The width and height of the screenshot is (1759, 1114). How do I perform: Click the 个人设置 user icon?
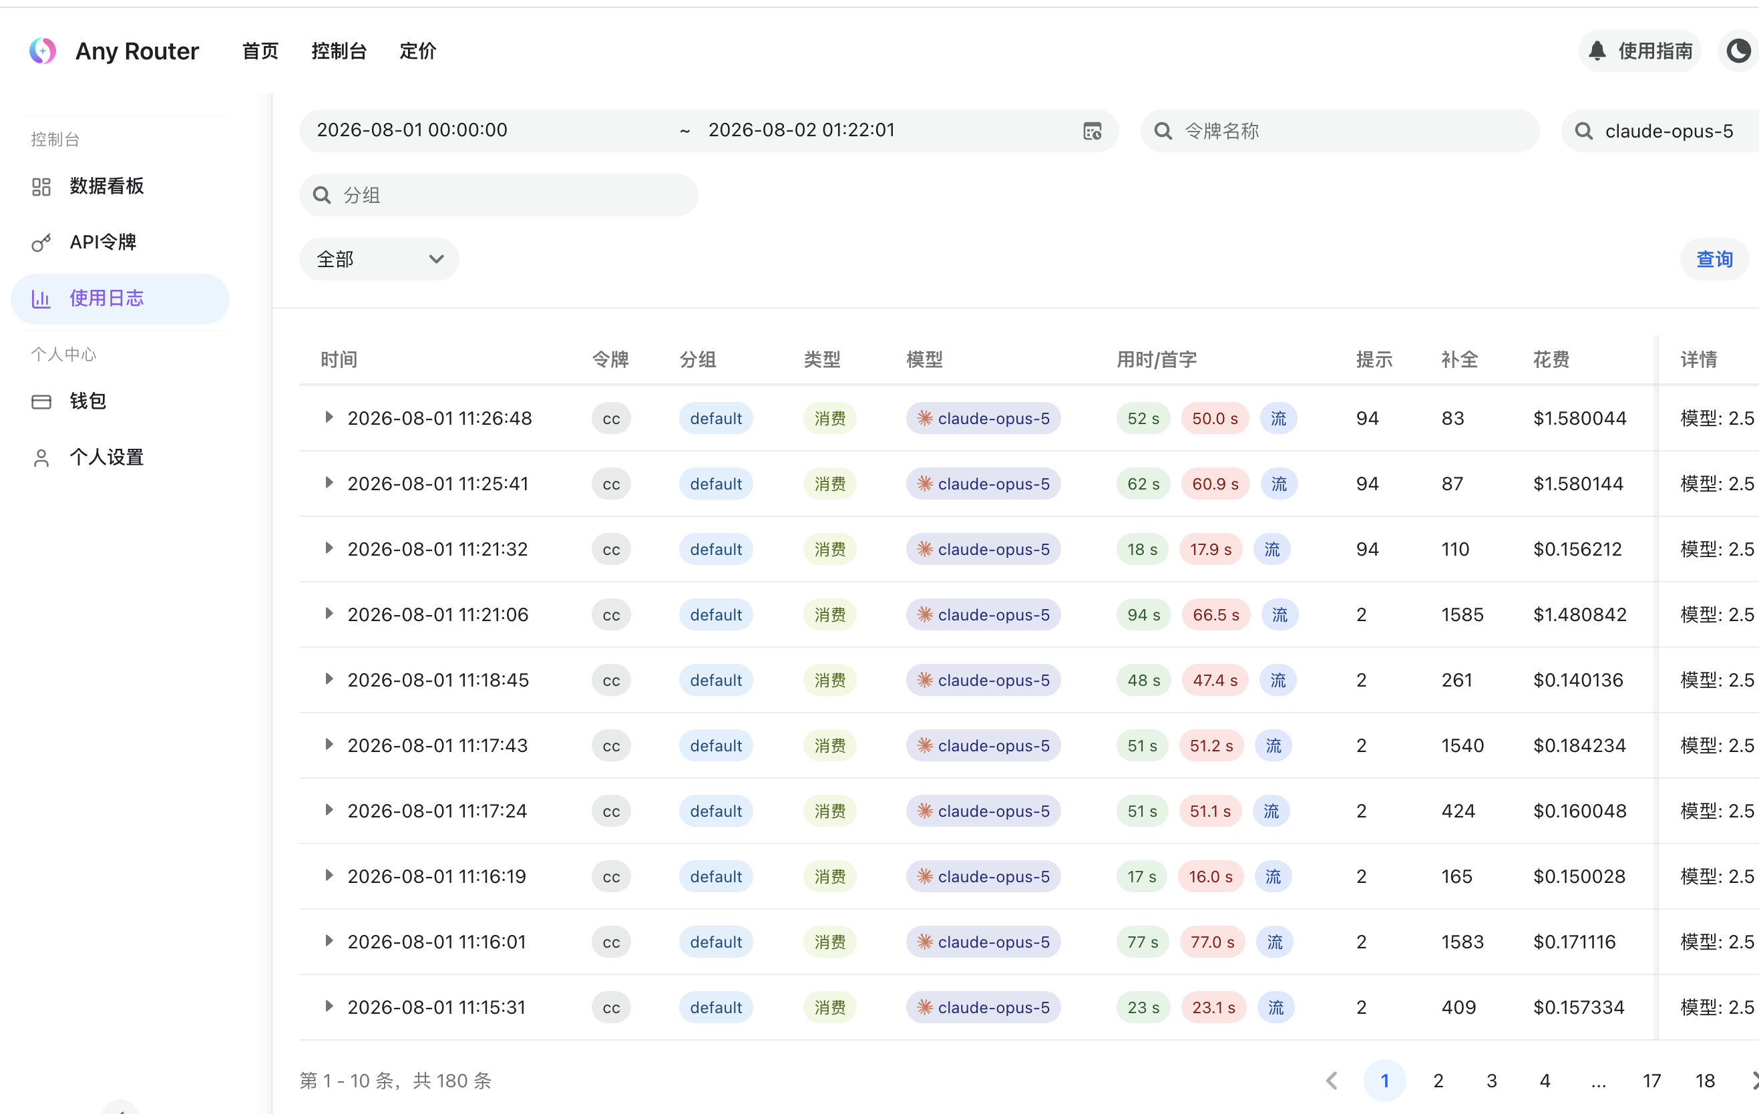[41, 458]
